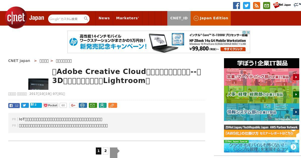
Task: Click the green download/save icon
Action: 103,105
